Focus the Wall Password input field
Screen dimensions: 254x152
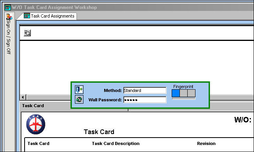click(x=145, y=100)
